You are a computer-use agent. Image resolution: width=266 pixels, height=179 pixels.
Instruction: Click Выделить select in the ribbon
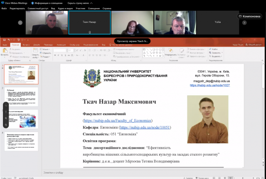click(215, 56)
